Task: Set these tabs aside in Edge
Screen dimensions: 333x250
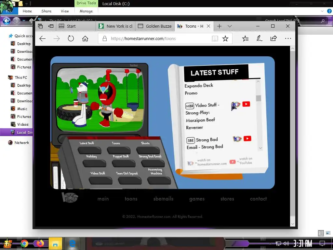Action: click(x=51, y=26)
